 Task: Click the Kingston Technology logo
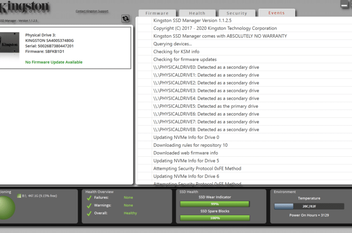pyautogui.click(x=24, y=7)
